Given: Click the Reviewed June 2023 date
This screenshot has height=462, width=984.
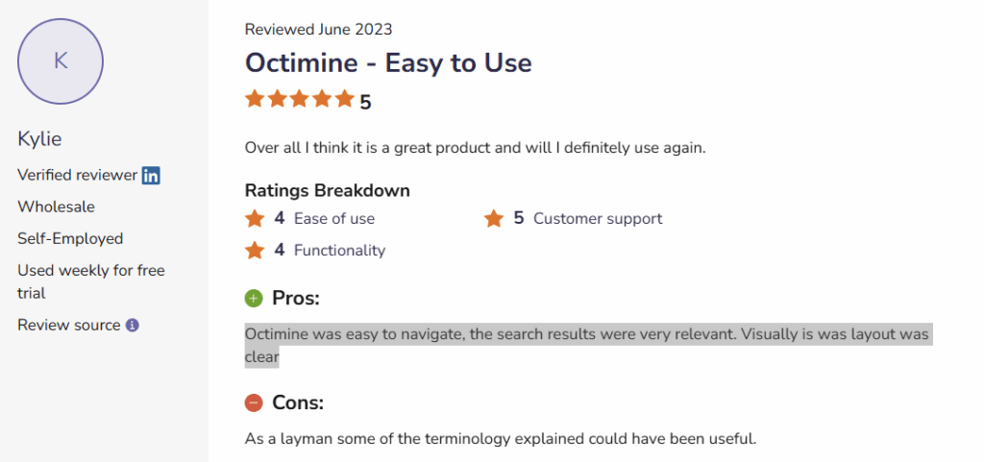Looking at the screenshot, I should pos(318,30).
